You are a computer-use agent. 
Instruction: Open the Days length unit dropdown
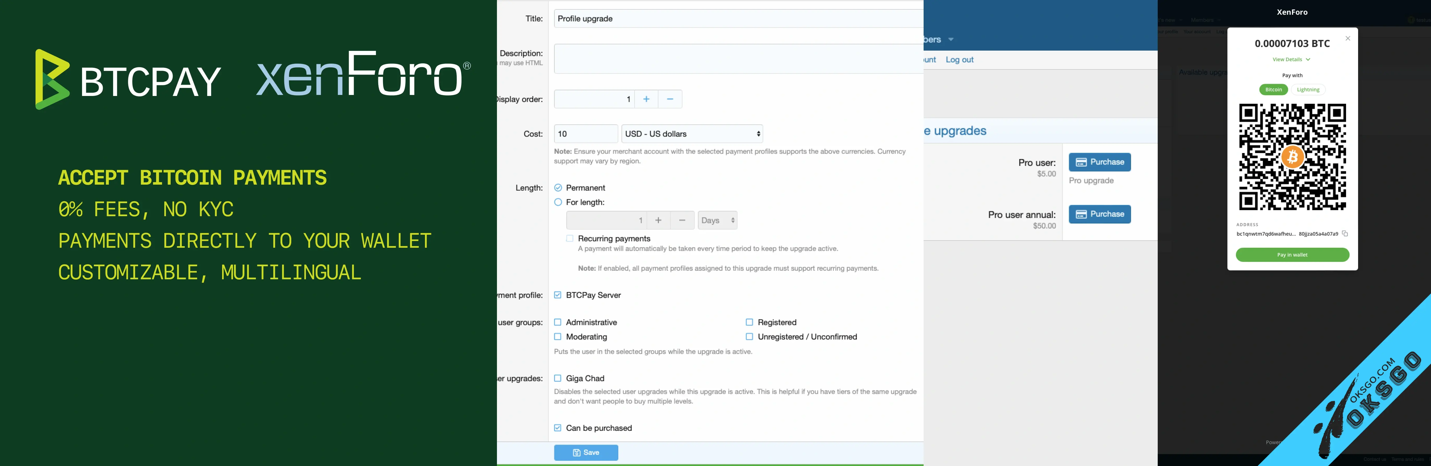coord(717,220)
